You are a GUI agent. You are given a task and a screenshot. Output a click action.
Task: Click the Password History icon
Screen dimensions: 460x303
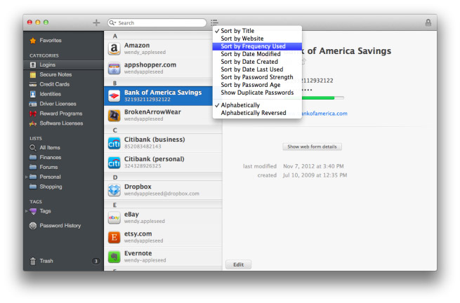point(33,226)
